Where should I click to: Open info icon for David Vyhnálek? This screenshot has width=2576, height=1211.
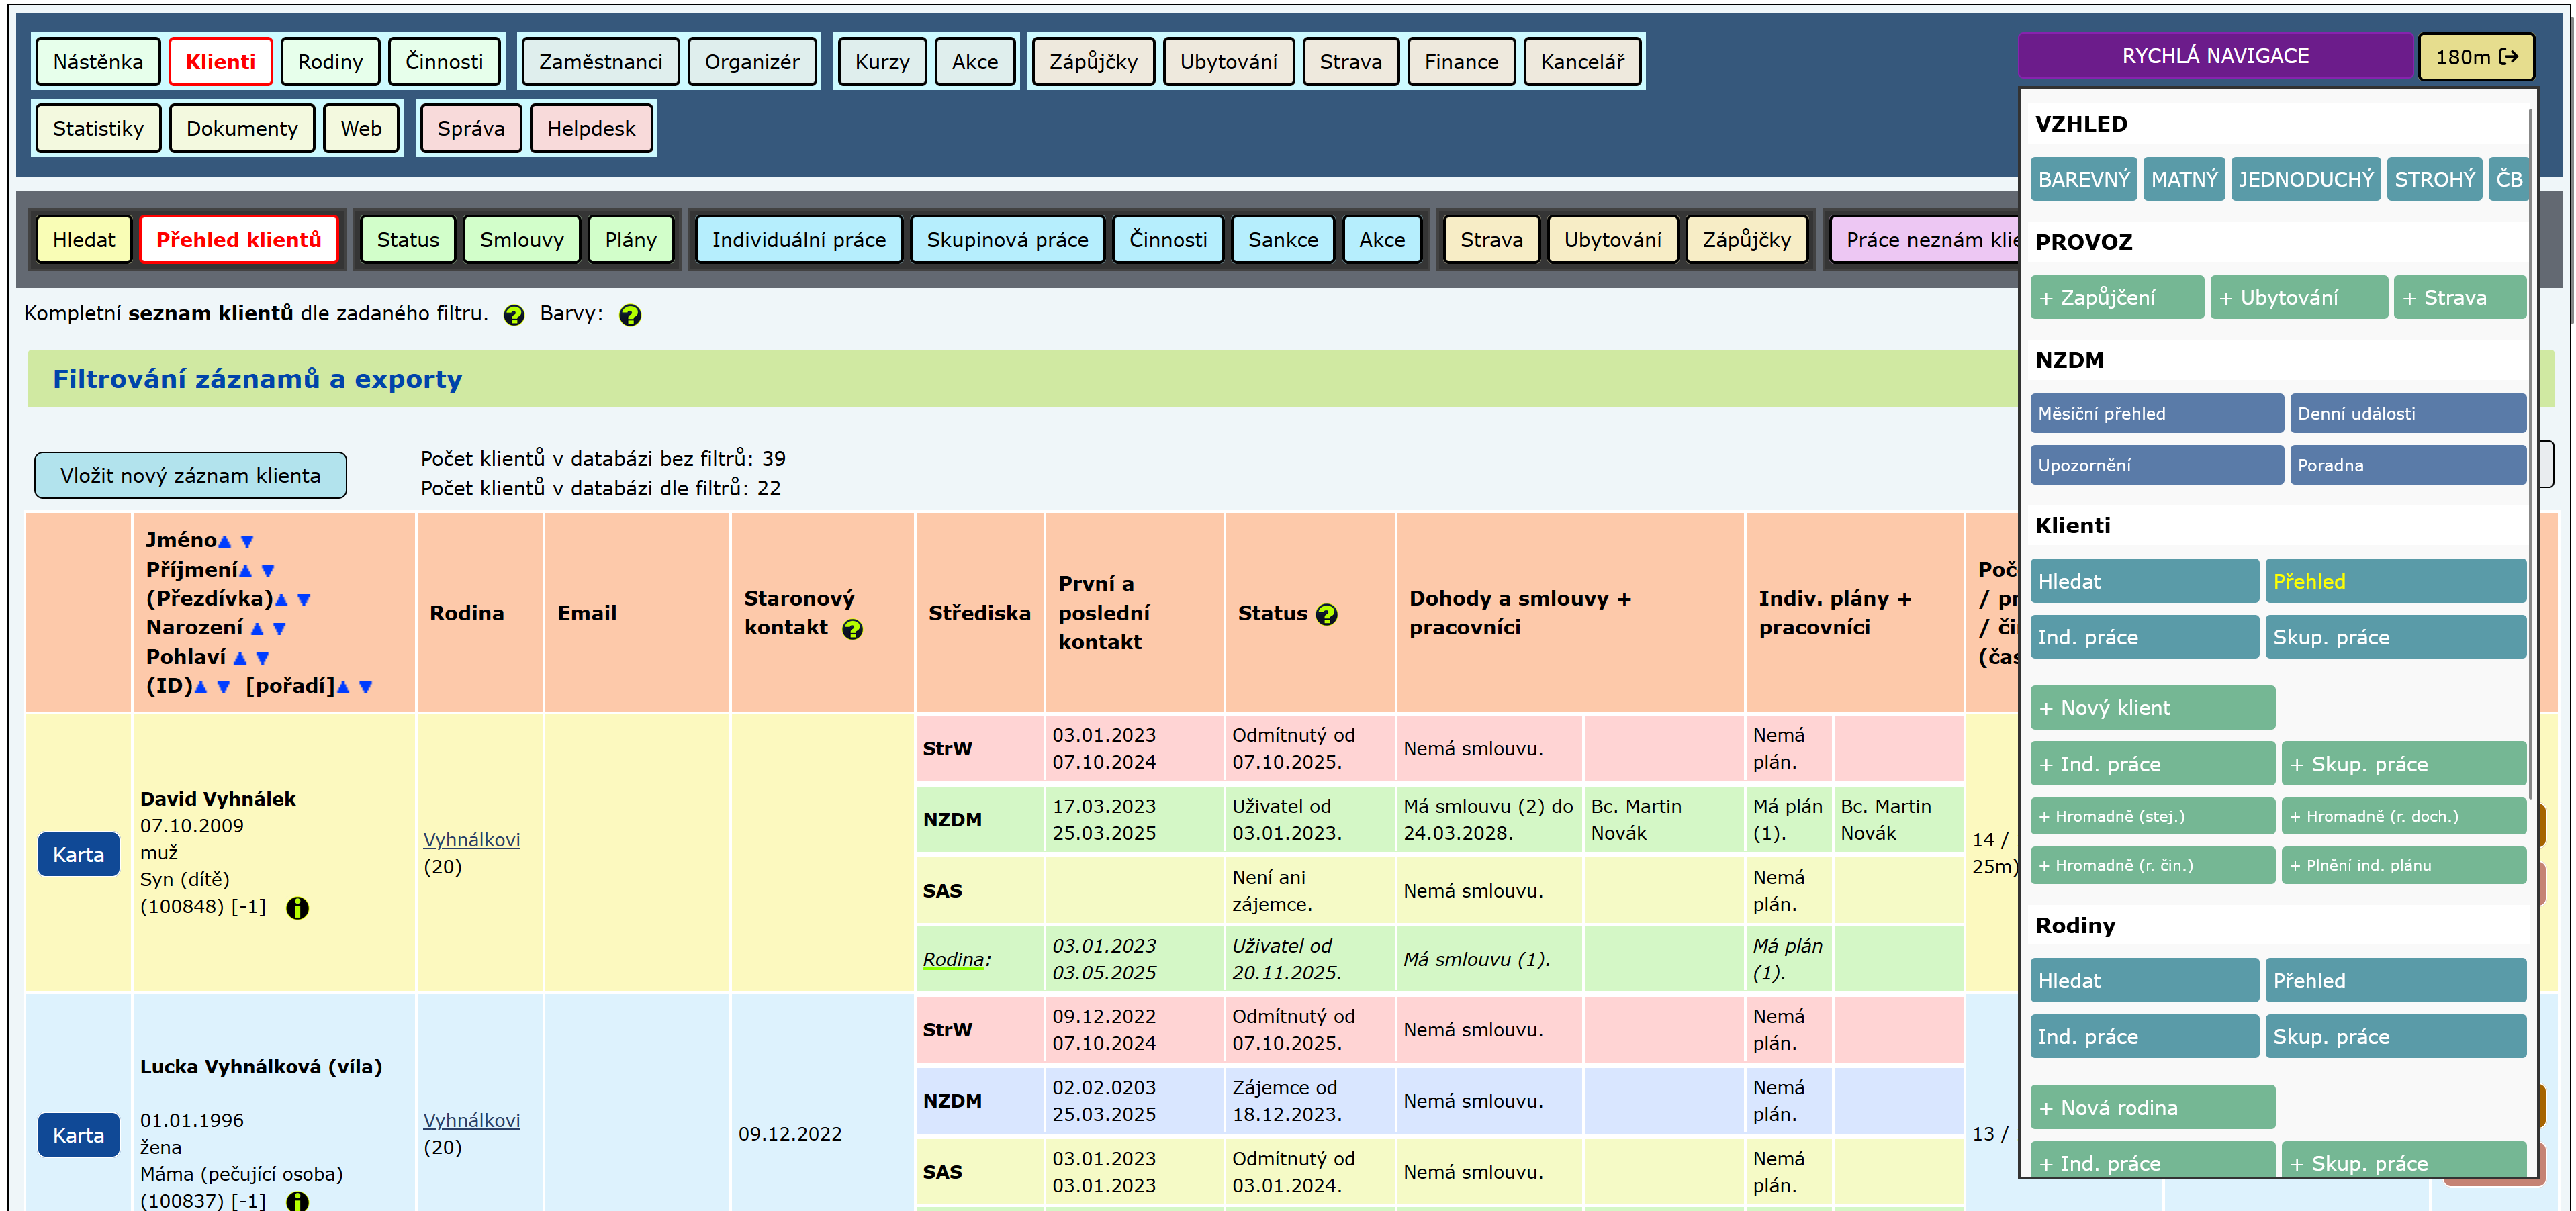(x=297, y=908)
